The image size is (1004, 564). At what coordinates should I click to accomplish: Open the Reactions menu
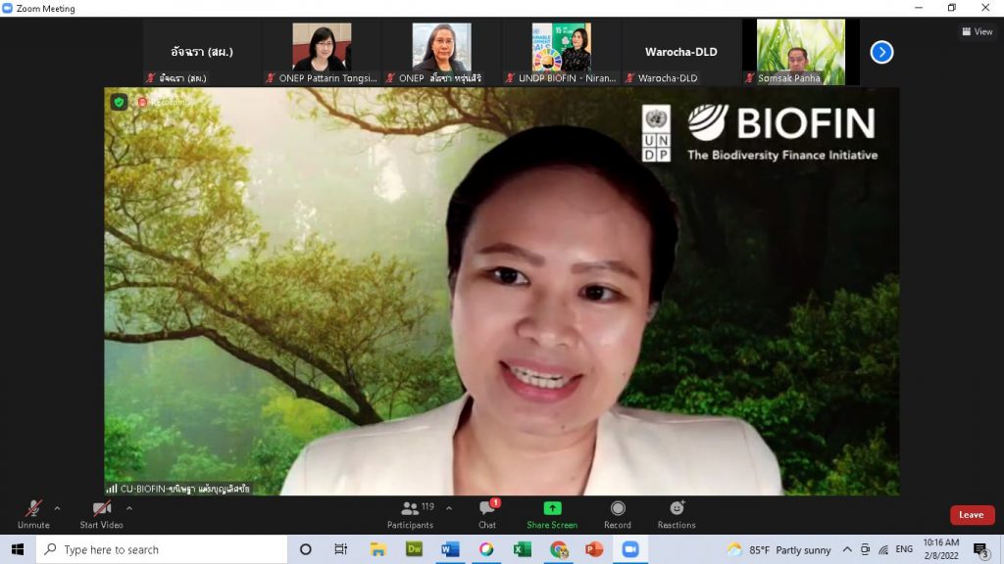coord(677,509)
